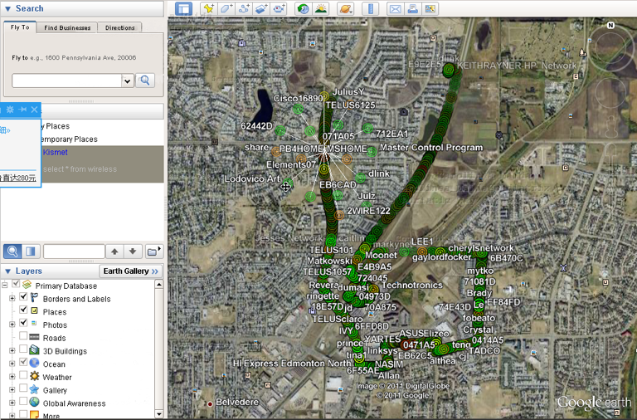Viewport: 637px width, 420px height.
Task: Pin the floating popup panel
Action: [22, 110]
